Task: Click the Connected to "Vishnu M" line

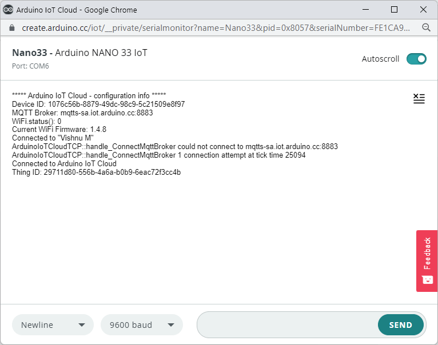Action: (x=53, y=138)
